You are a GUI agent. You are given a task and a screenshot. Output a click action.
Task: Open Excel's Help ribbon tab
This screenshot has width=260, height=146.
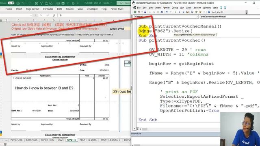point(104,9)
